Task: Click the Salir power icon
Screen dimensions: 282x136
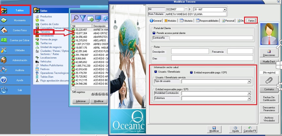Action: pyautogui.click(x=4, y=90)
